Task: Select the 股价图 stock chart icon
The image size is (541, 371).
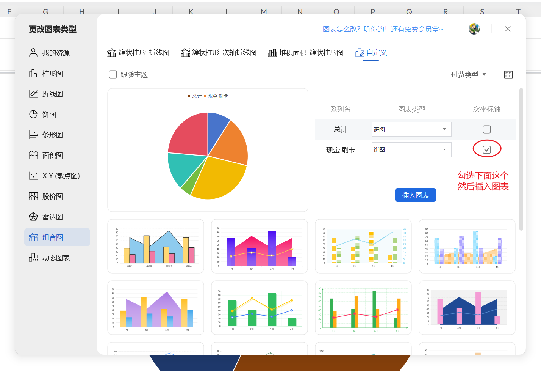Action: click(x=33, y=196)
